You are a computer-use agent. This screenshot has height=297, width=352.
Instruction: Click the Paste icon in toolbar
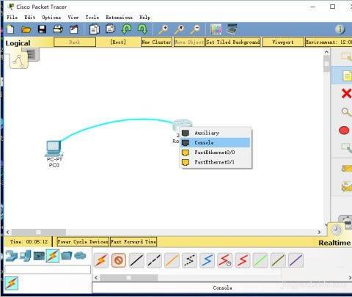tap(111, 29)
